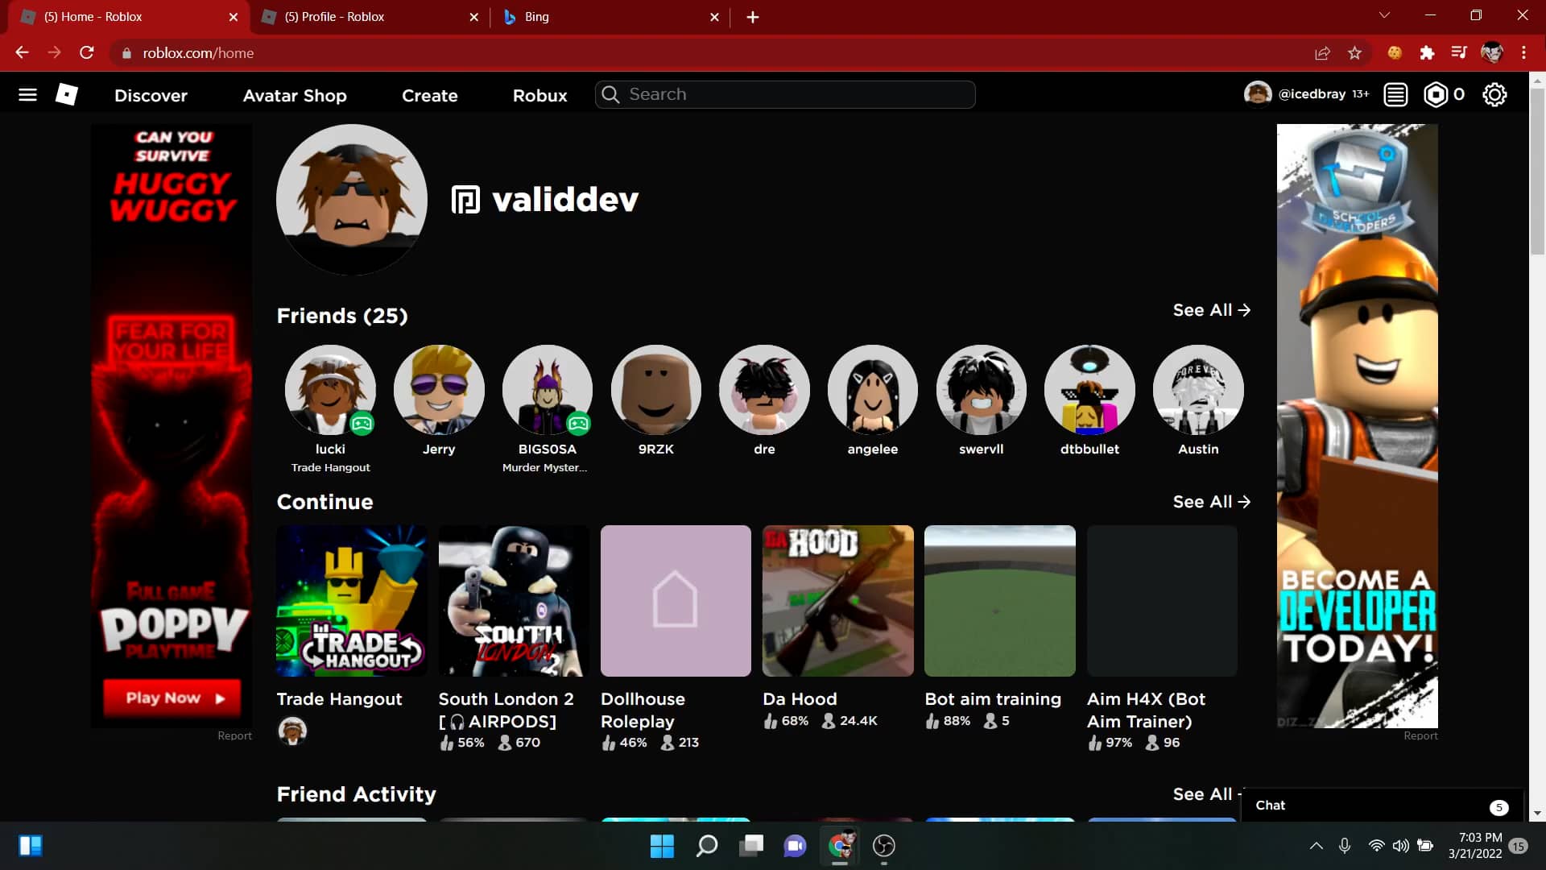1546x870 pixels.
Task: Reload the page
Action: [87, 53]
